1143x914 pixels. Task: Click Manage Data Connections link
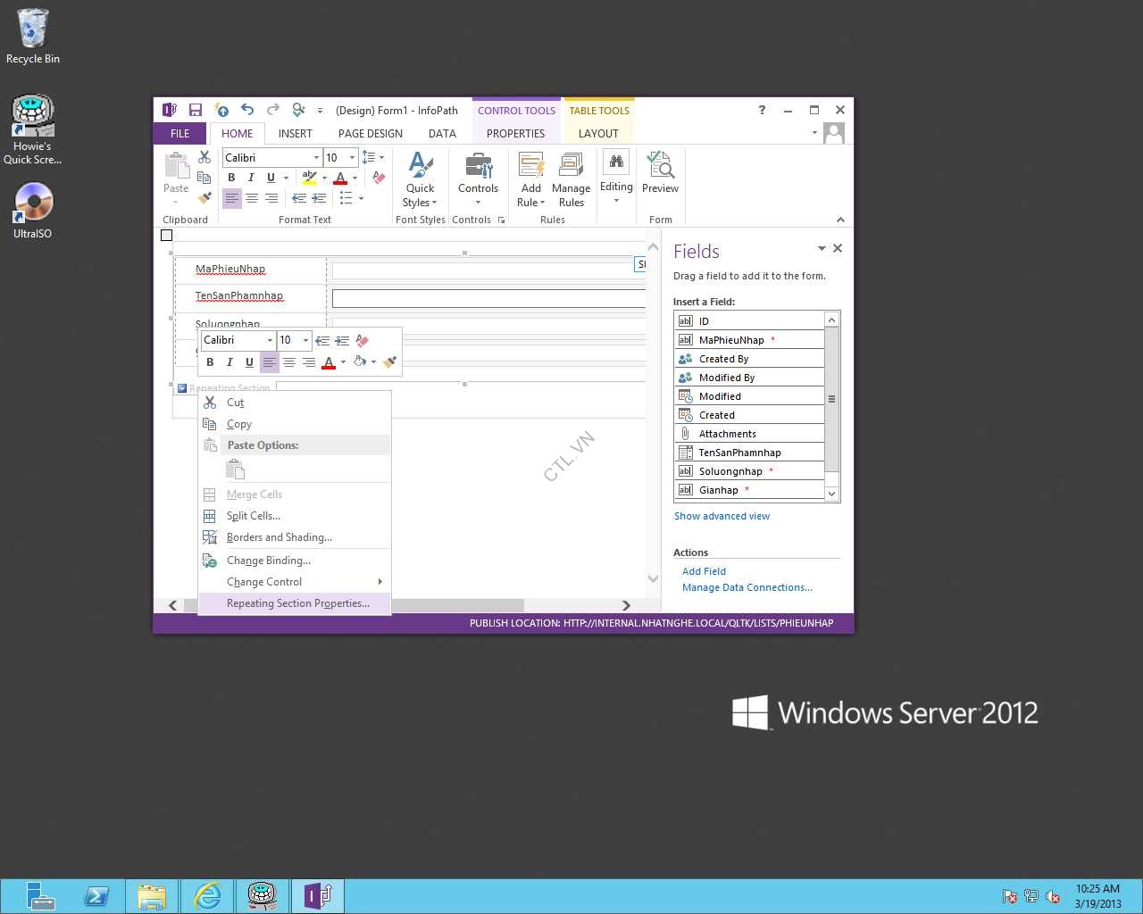tap(747, 587)
